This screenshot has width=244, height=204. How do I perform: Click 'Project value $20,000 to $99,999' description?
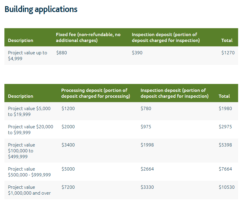coord(31,130)
